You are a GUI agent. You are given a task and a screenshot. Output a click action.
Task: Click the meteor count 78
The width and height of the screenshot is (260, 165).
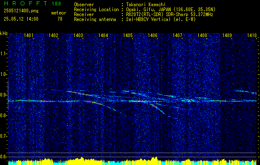(60, 19)
